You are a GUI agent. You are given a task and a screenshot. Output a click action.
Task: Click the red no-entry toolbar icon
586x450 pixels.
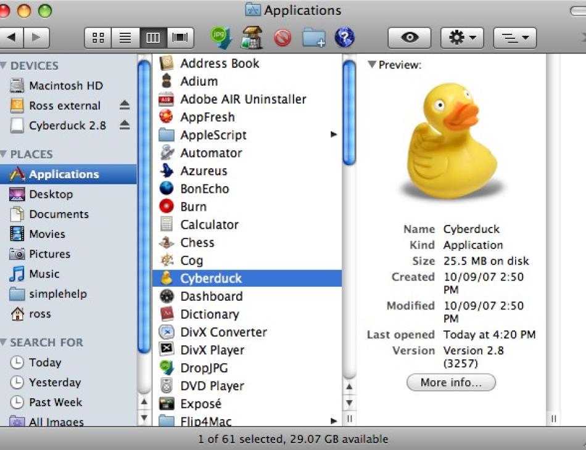click(283, 38)
